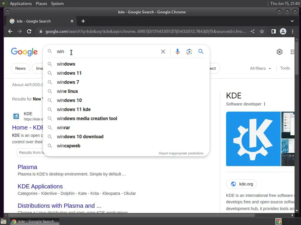
Task: Start voice search with the microphone
Action: pyautogui.click(x=178, y=52)
